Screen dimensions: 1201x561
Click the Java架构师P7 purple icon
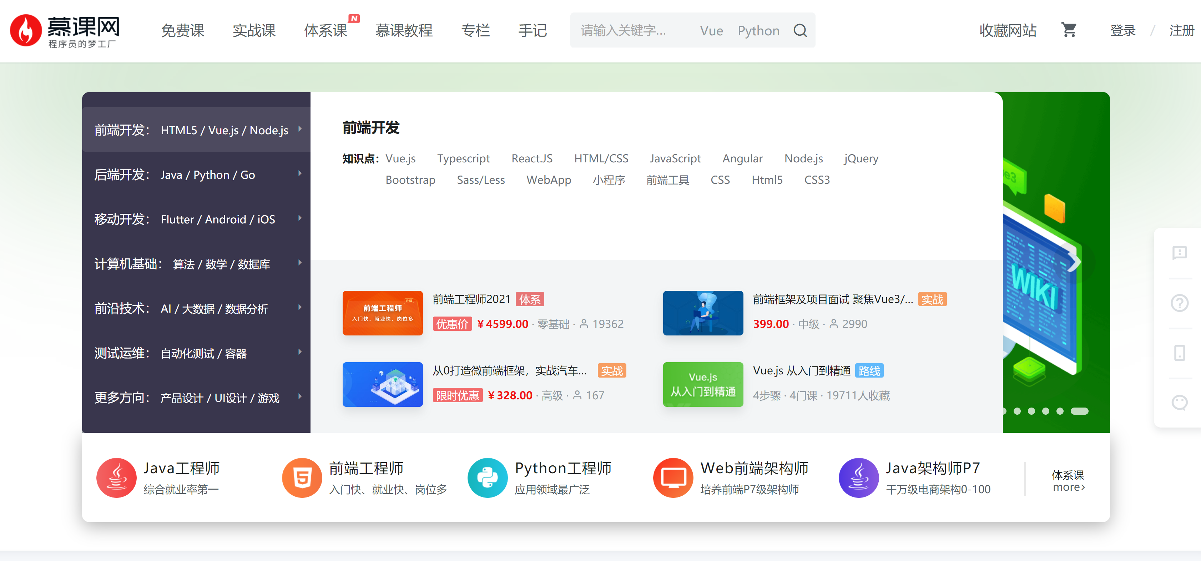click(859, 478)
